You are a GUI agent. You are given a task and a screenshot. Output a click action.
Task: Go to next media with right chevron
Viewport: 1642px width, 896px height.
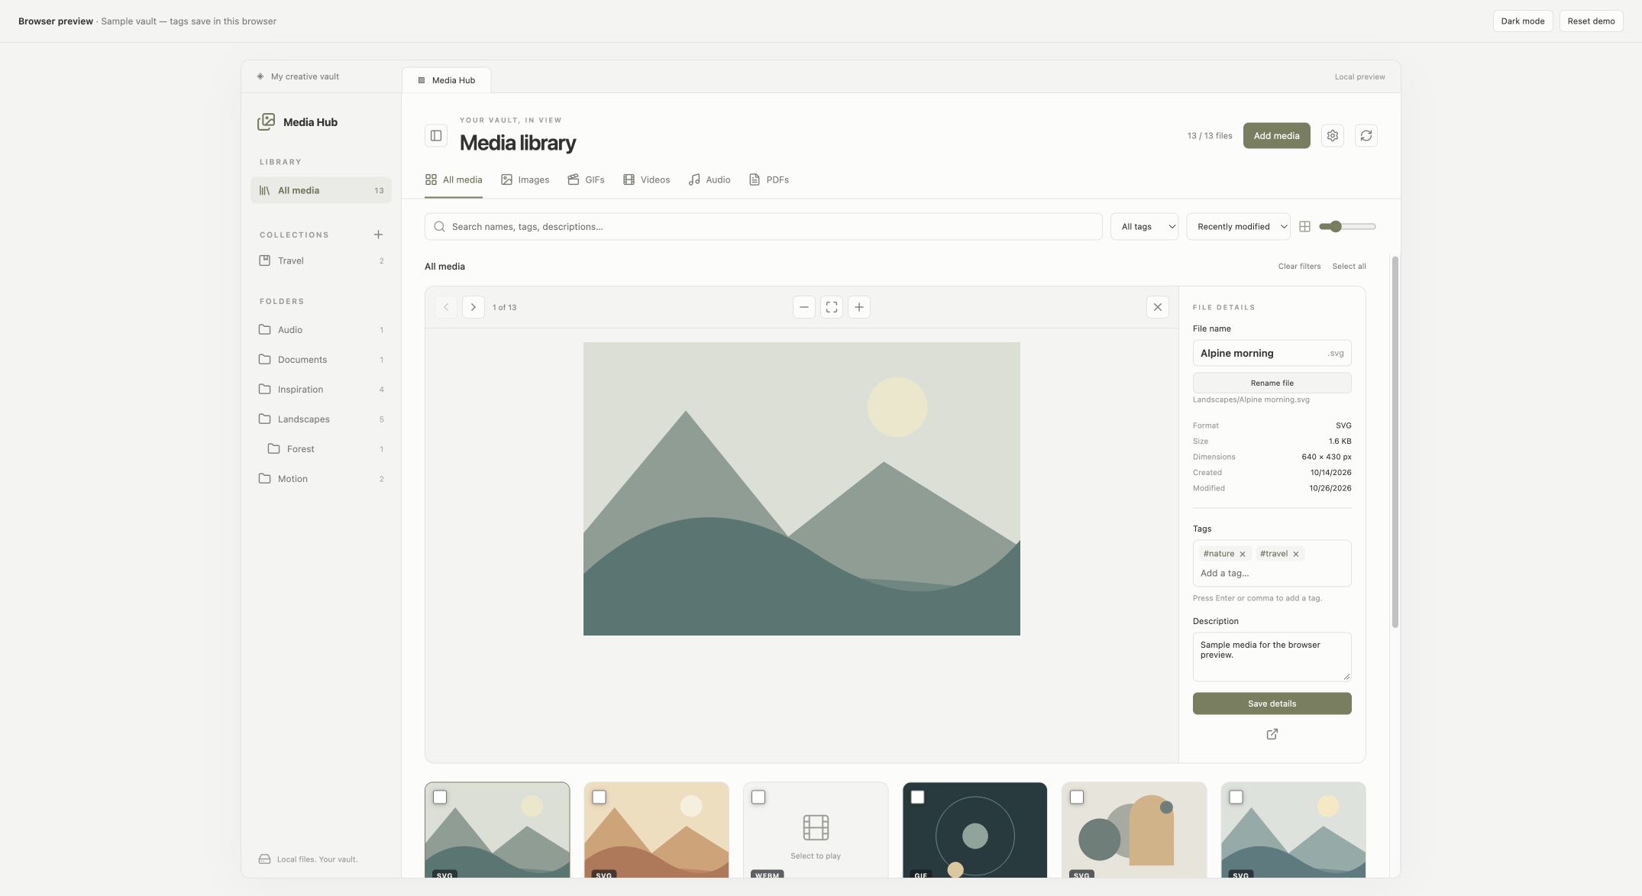(x=474, y=307)
